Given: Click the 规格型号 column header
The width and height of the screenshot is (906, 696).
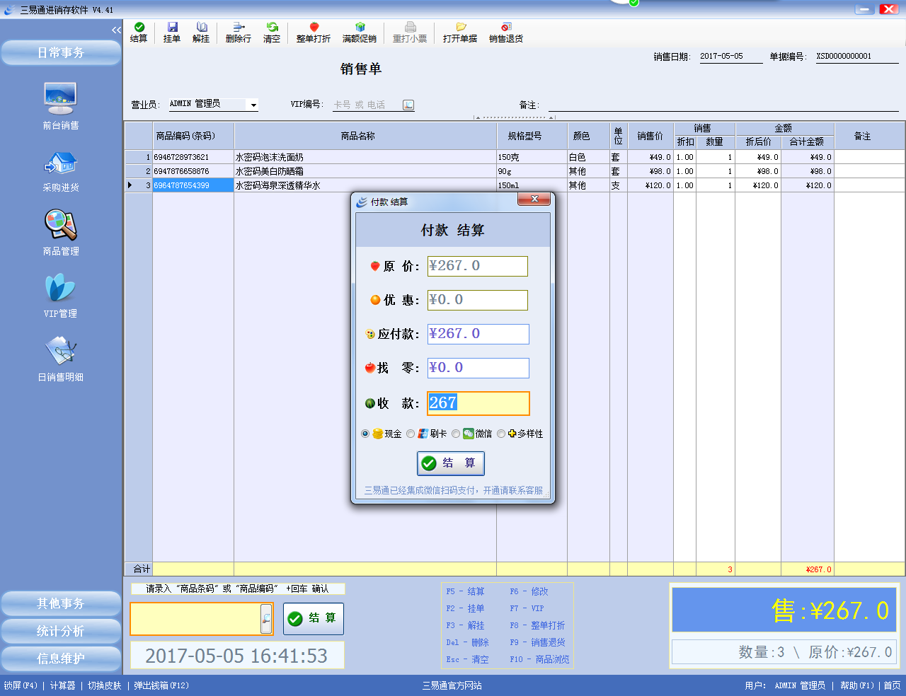Looking at the screenshot, I should click(x=532, y=136).
